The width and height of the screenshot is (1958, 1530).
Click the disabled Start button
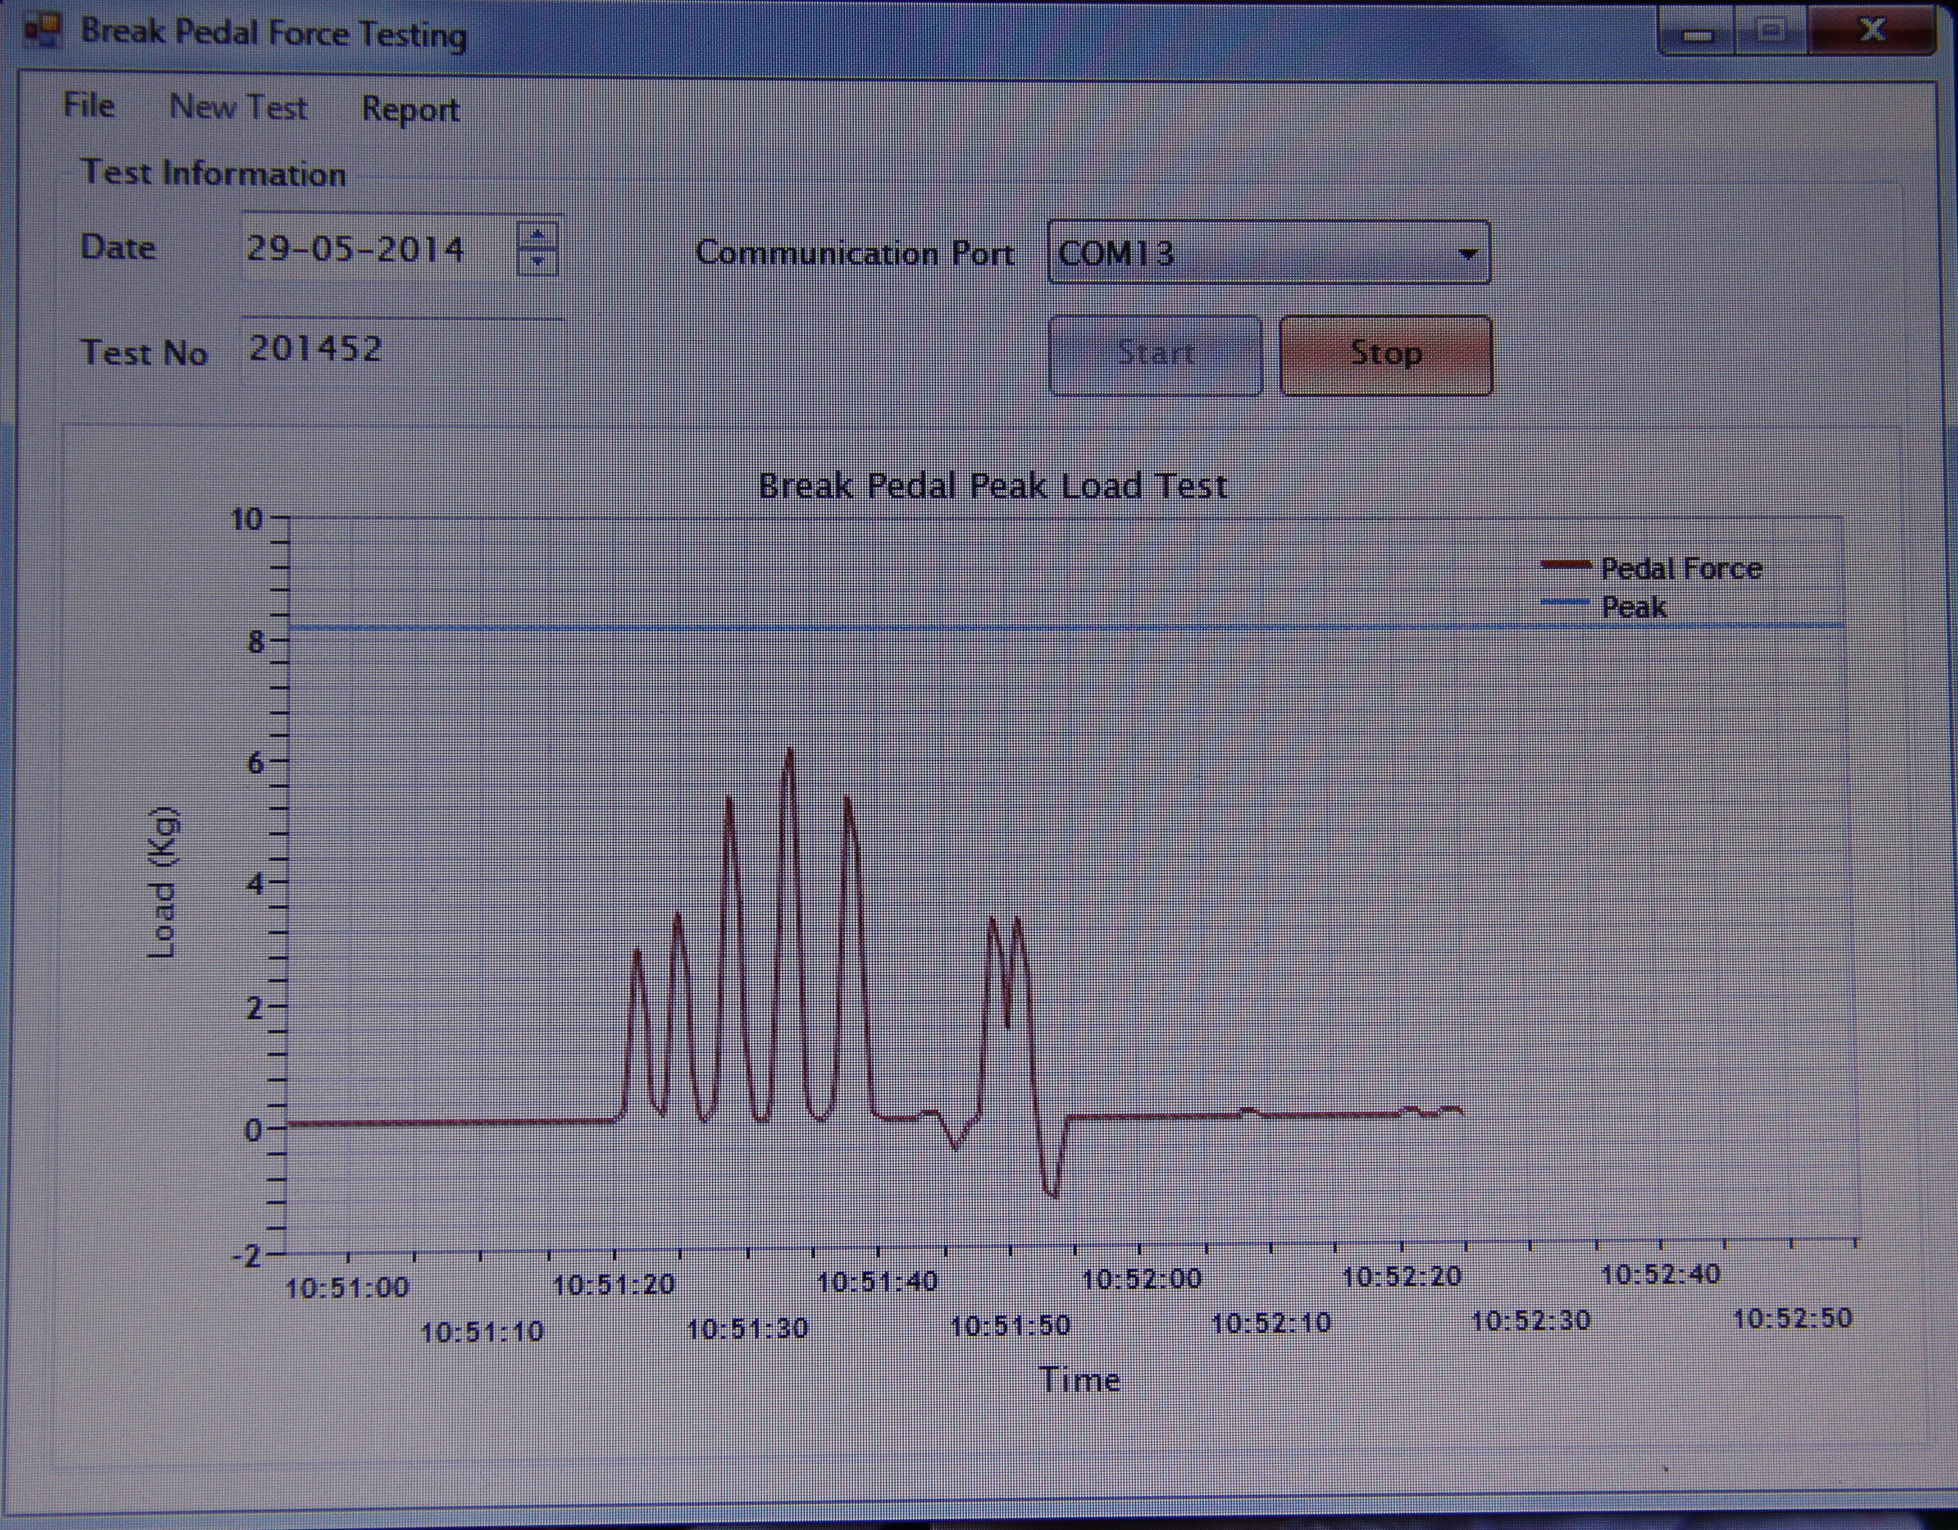click(1155, 354)
